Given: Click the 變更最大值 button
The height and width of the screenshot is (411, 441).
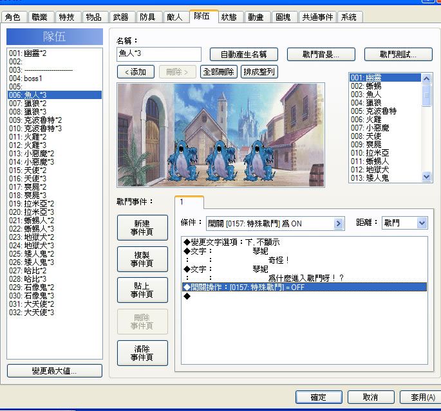Looking at the screenshot, I should click(55, 371).
